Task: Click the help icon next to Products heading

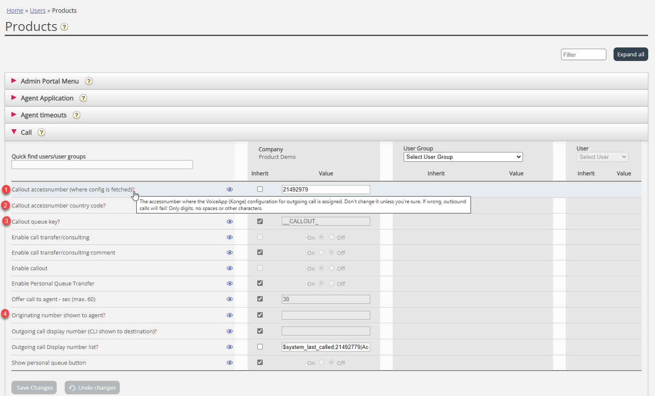Action: 64,27
